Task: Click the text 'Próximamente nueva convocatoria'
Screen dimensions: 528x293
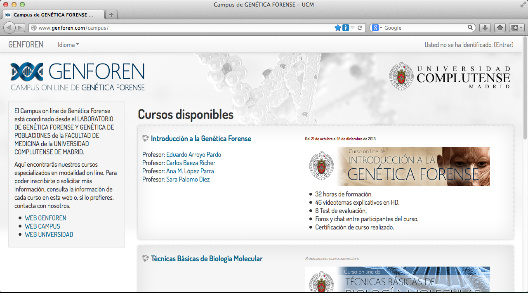Action: tap(332, 259)
